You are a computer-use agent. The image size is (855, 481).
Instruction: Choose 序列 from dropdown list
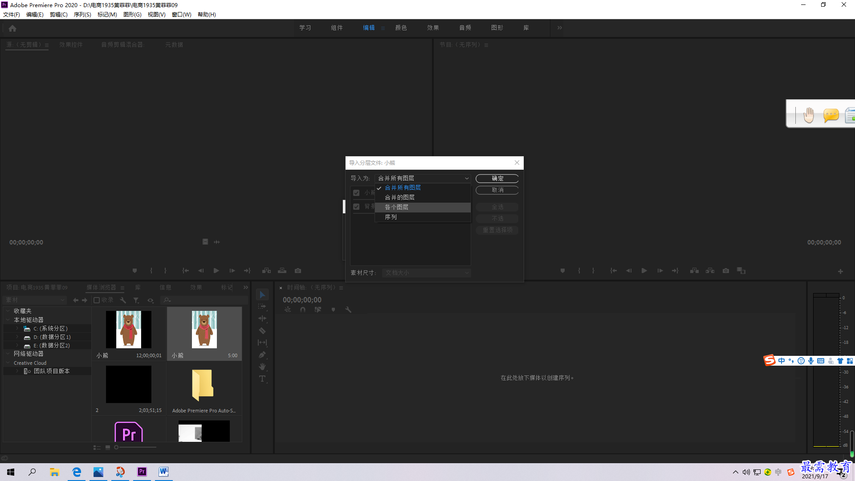point(423,217)
